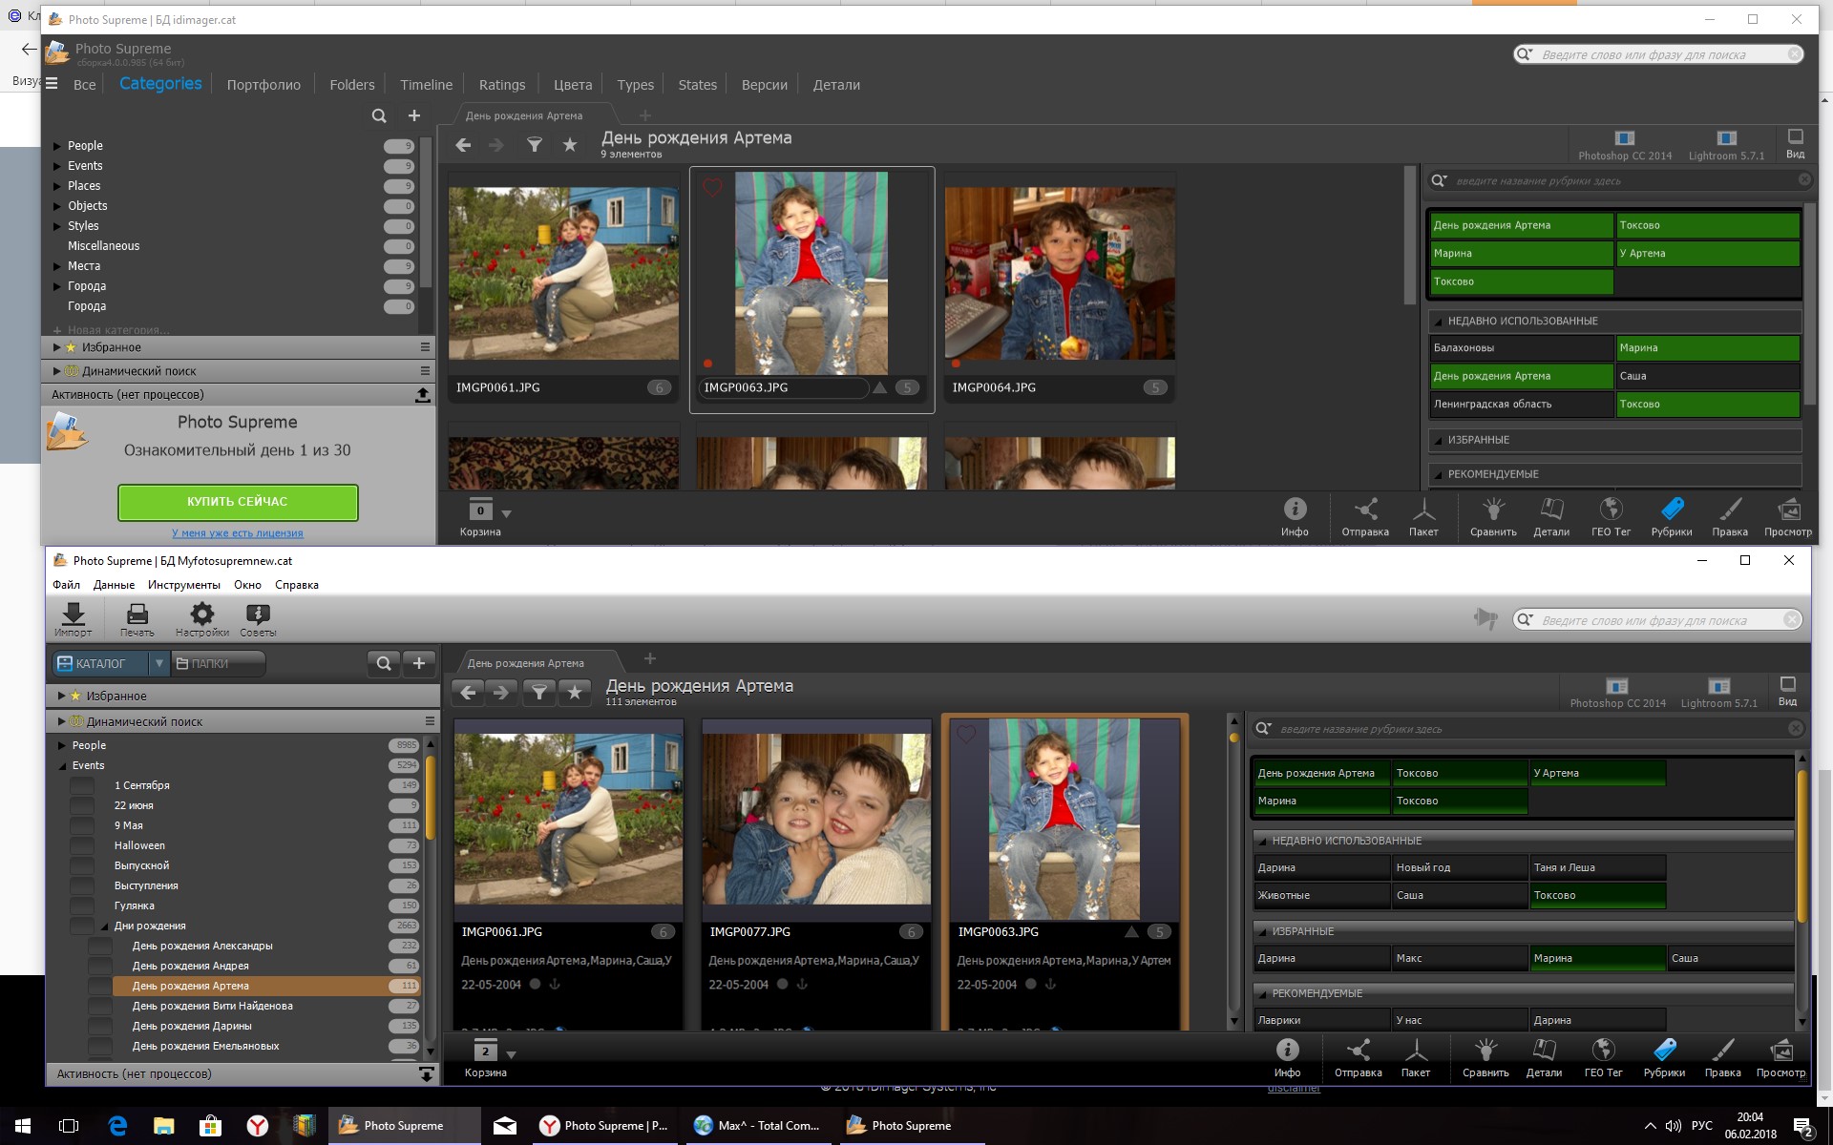Open Настройки settings gear in Myfotosupremnew window
The width and height of the screenshot is (1833, 1145).
tap(202, 618)
